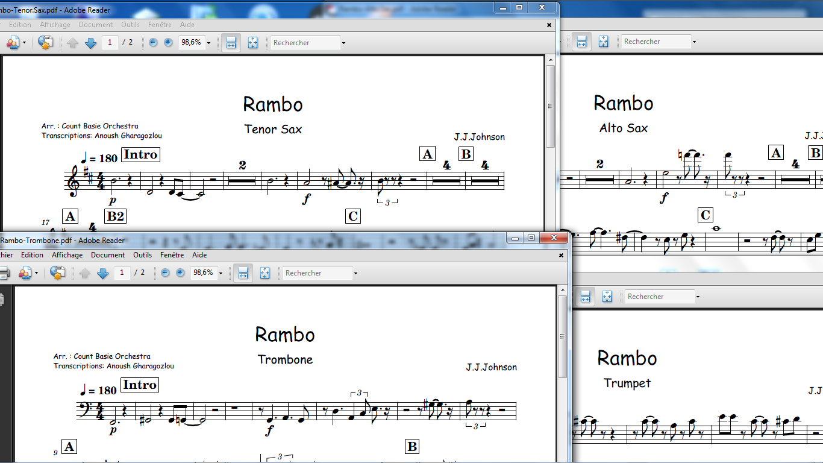
Task: Open Edition menu in Tenor Sax window
Action: click(x=20, y=25)
